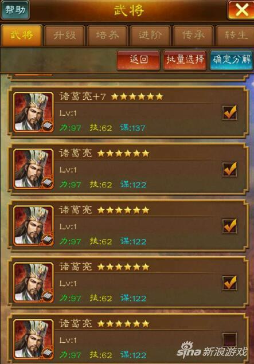Check the empty checkbox on the bottom 诸葛亮
This screenshot has width=254, height=364.
[x=229, y=339]
